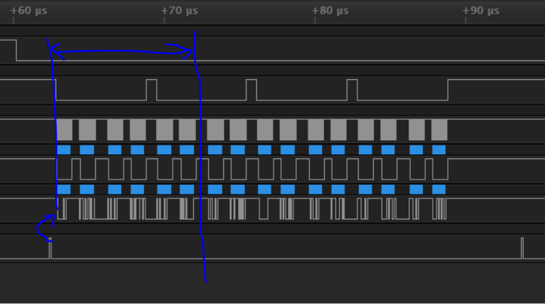This screenshot has width=545, height=304.
Task: Select the +80 µs time marker
Action: 330,11
